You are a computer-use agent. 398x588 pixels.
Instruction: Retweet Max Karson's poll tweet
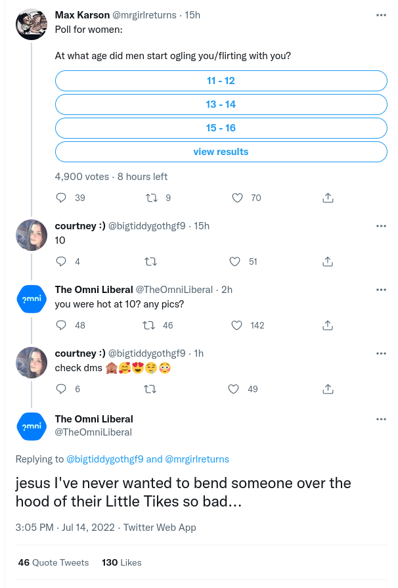(x=151, y=198)
